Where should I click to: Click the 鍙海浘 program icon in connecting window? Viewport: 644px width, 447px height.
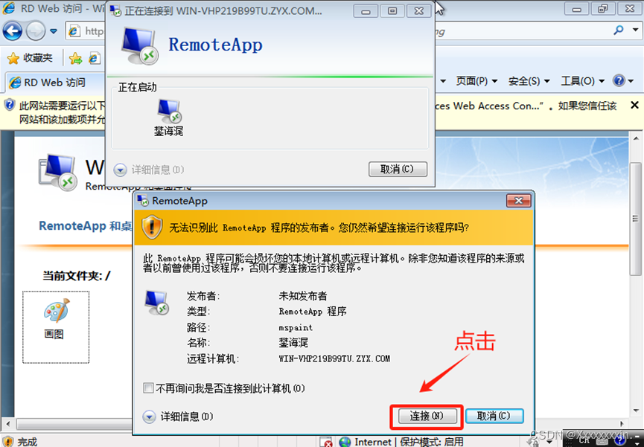pyautogui.click(x=169, y=118)
